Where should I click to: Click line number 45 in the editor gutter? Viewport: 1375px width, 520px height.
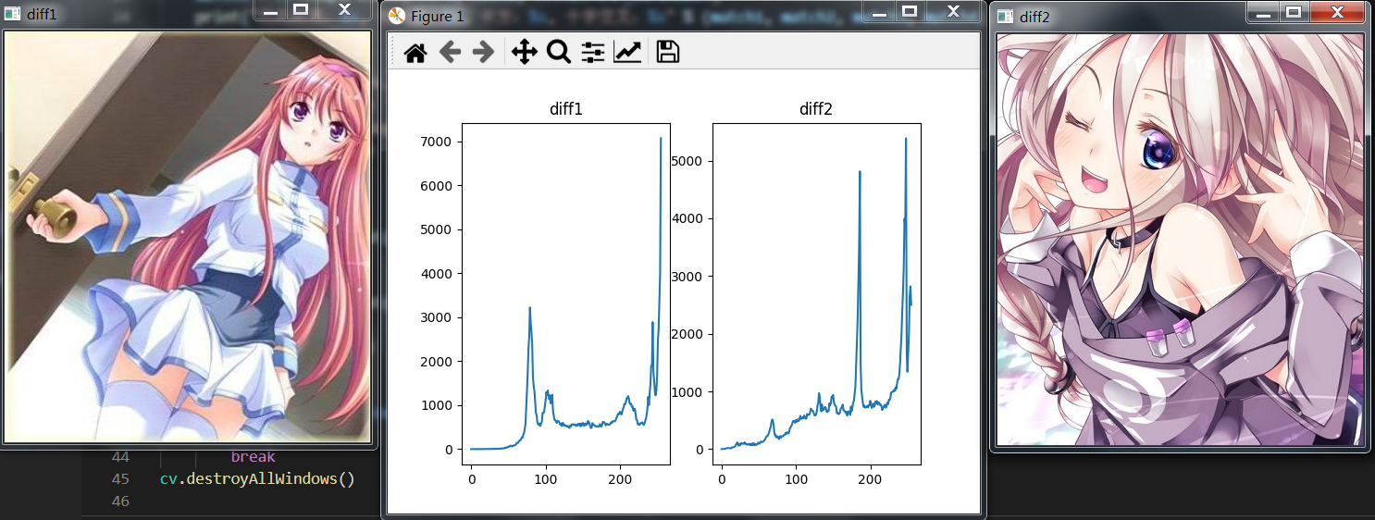120,479
